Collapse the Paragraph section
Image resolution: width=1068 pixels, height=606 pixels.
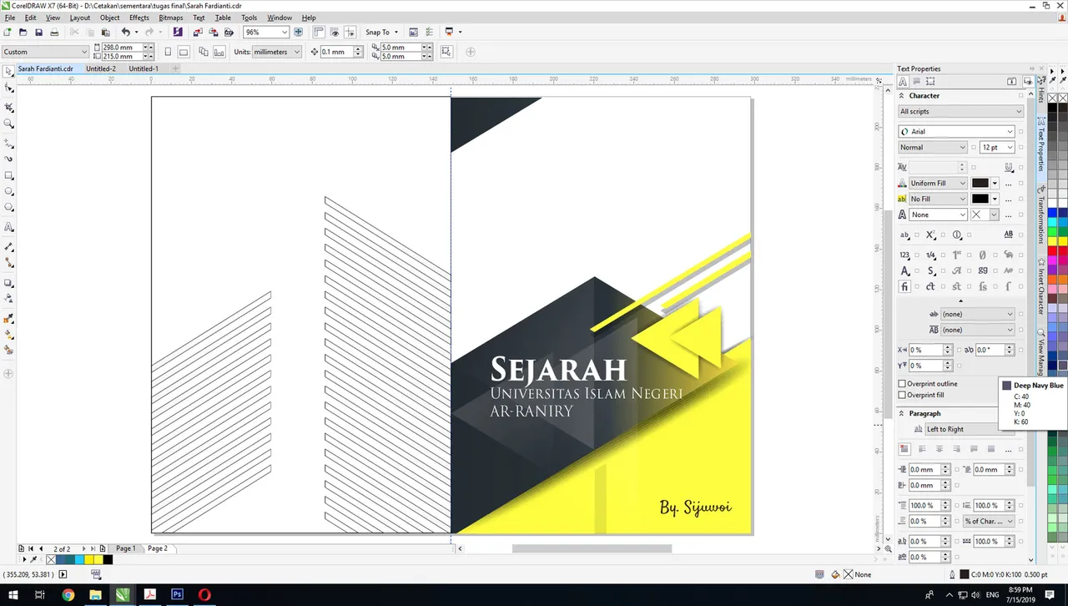[x=901, y=413]
